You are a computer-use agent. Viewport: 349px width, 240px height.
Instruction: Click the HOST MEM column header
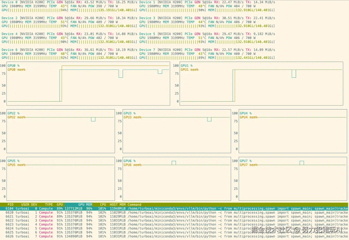click(118, 205)
